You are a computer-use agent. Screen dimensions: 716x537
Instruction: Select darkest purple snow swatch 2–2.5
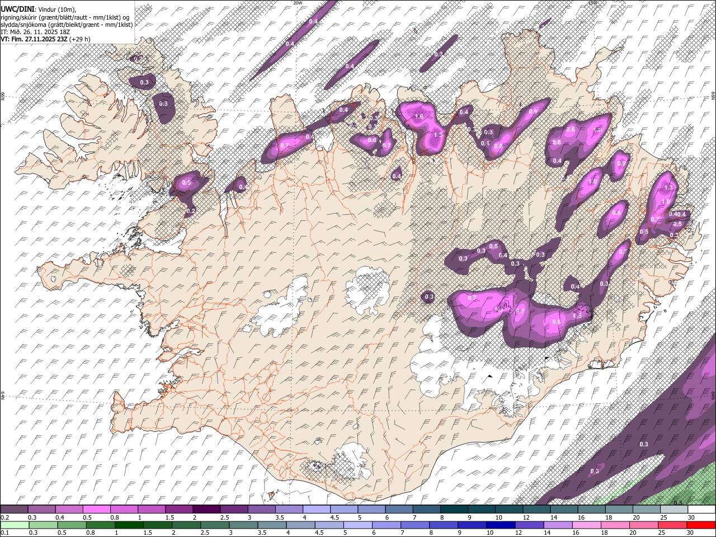pos(206,509)
